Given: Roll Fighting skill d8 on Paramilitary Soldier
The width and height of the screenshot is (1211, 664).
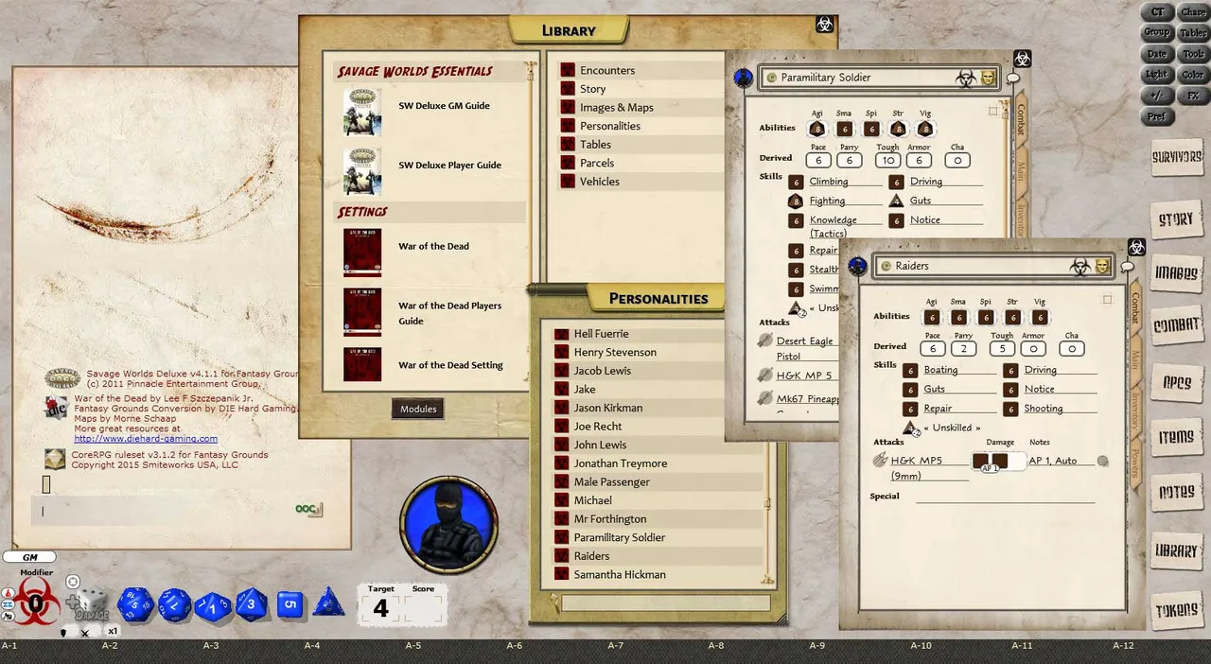Looking at the screenshot, I should [x=796, y=201].
